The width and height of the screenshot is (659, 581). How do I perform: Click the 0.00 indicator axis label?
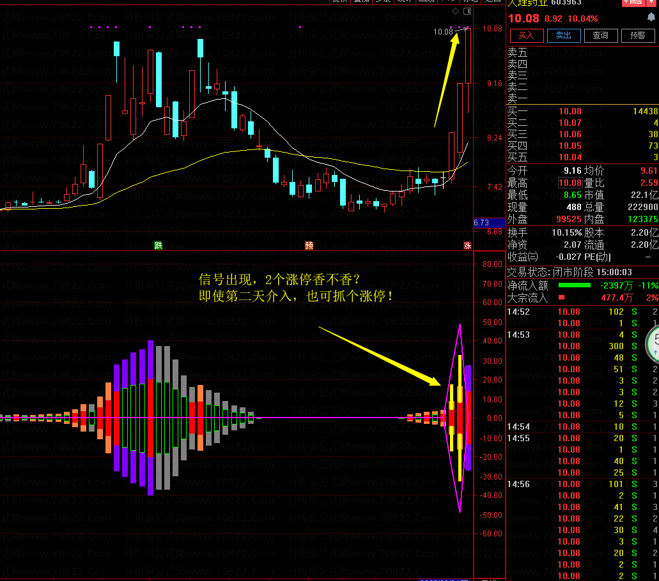coord(495,418)
